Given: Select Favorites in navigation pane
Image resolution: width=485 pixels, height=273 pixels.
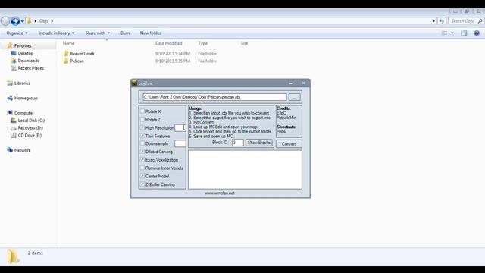Looking at the screenshot, I should [23, 45].
